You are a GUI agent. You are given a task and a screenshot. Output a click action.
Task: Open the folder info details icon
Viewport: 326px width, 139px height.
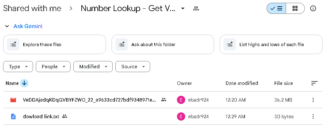pos(313,9)
